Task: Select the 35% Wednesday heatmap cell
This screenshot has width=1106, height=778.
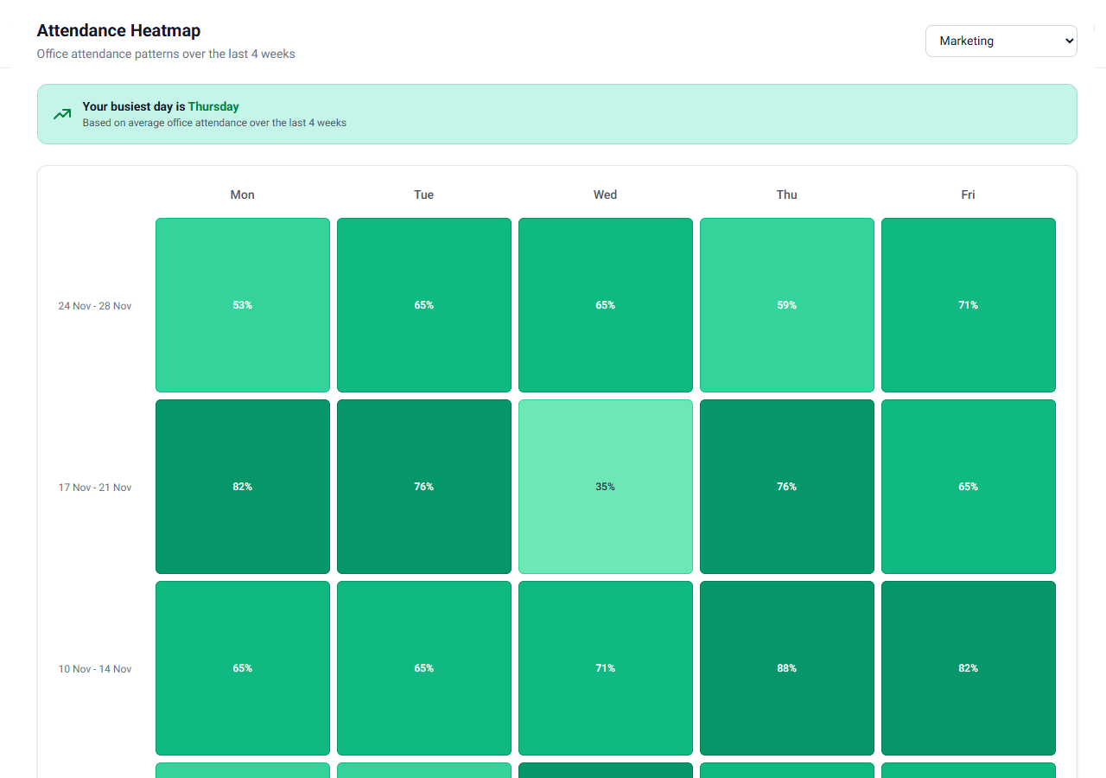Action: click(605, 487)
